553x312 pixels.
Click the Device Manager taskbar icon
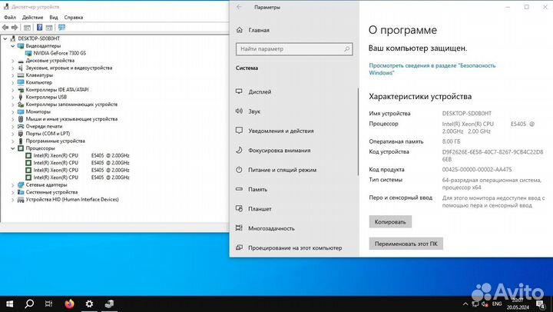coord(109,304)
